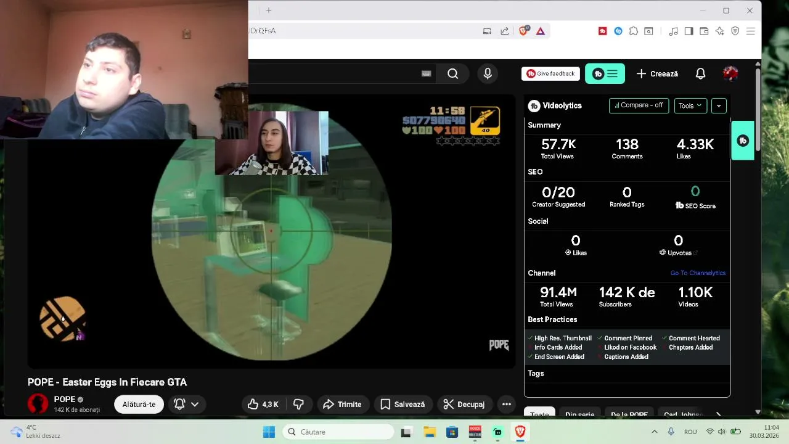The width and height of the screenshot is (789, 444).
Task: Open the TubeBuddy teal menu button
Action: click(605, 74)
